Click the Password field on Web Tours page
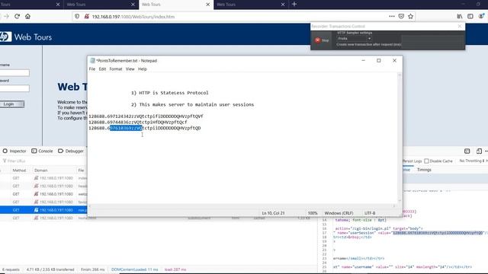This screenshot has height=274, width=488. pos(14,88)
